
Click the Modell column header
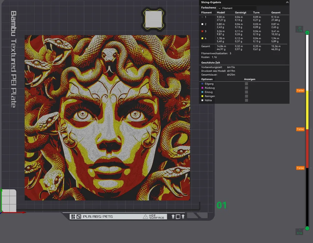click(221, 13)
